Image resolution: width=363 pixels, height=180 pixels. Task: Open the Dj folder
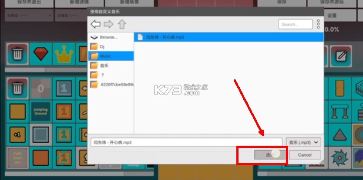111,47
